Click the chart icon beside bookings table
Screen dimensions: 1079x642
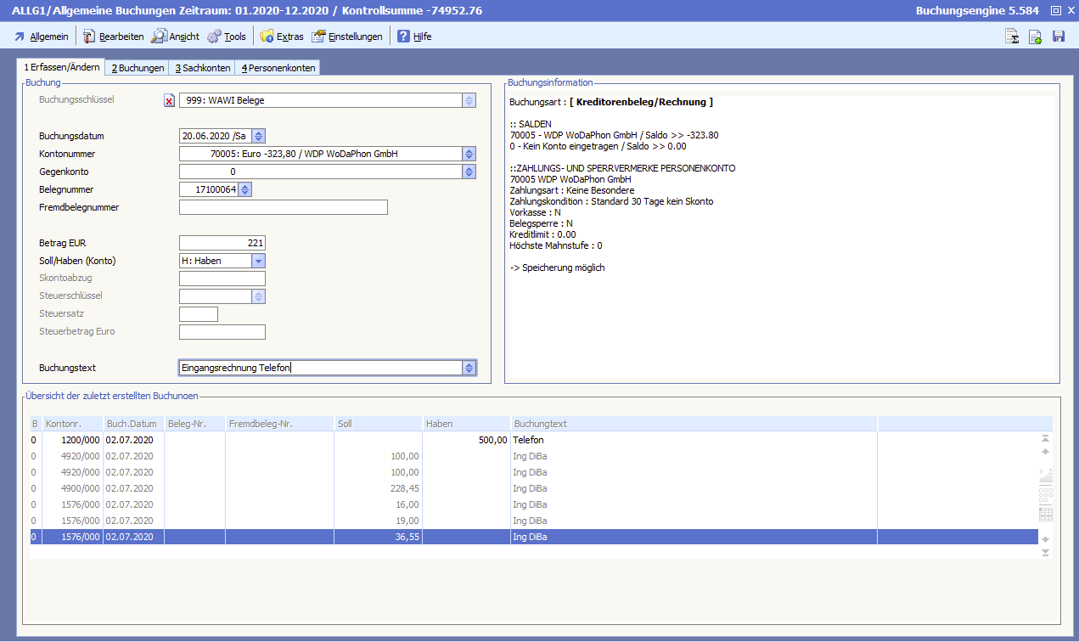tap(1045, 476)
